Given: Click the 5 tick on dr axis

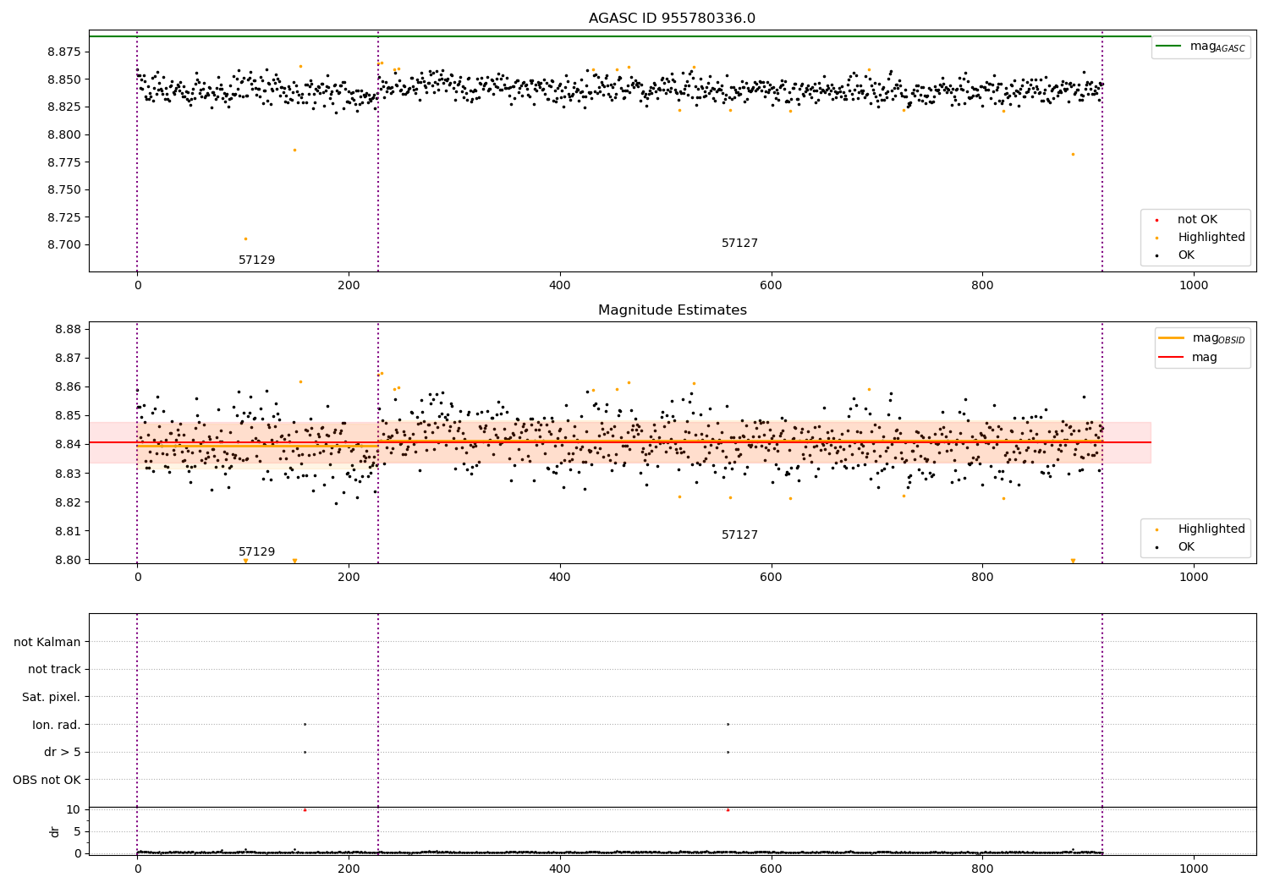Looking at the screenshot, I should click(x=78, y=831).
